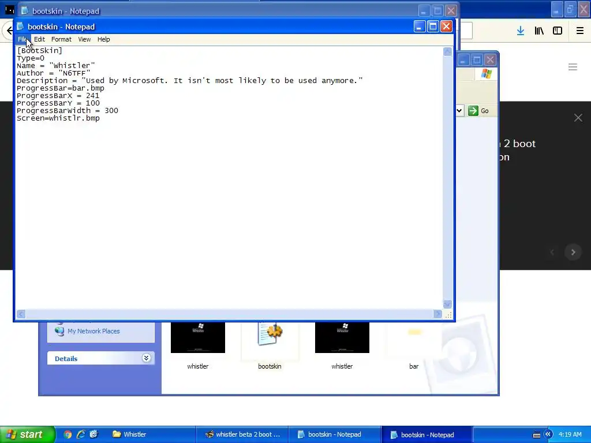Select the second whistler image thumbnail
Image resolution: width=591 pixels, height=443 pixels.
[x=342, y=337]
